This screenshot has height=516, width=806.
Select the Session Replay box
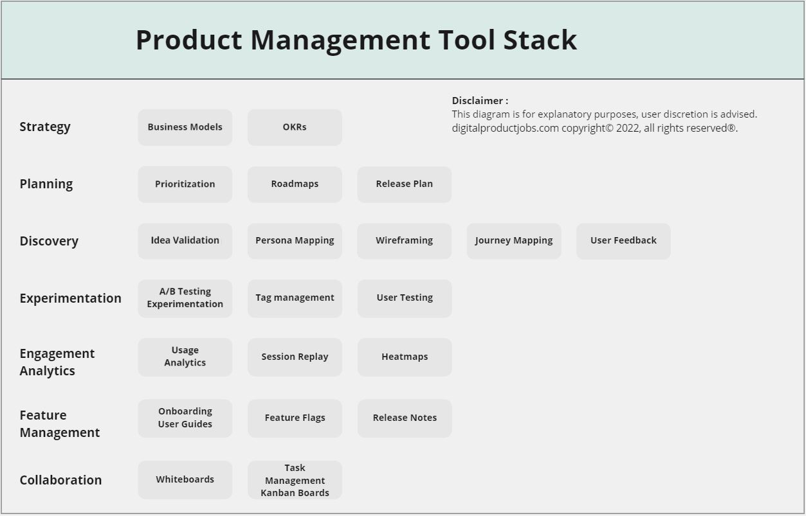(295, 357)
